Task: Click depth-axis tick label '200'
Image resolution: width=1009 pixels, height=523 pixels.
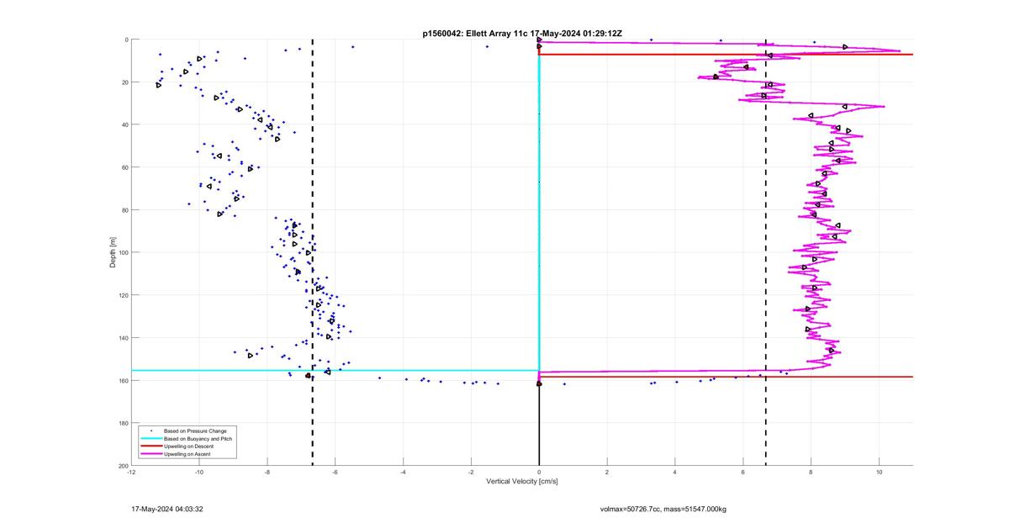Action: point(123,466)
